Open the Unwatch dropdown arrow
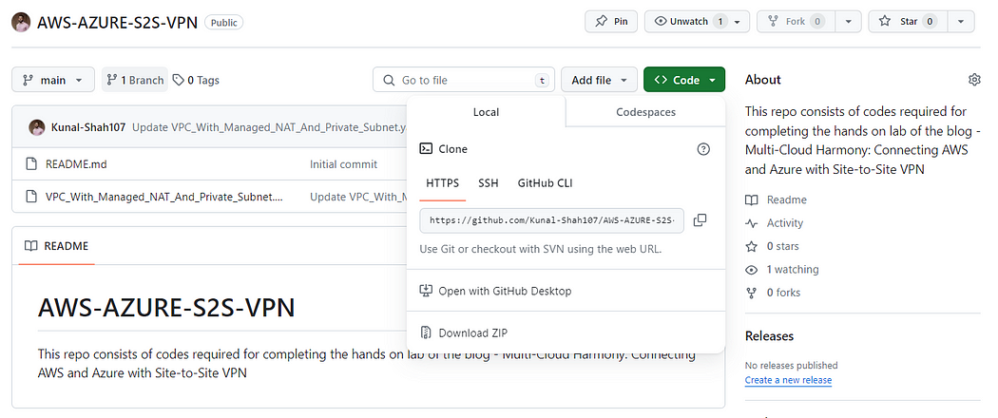 [x=737, y=22]
